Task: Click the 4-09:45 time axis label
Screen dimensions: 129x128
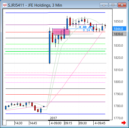Action: click(100, 123)
